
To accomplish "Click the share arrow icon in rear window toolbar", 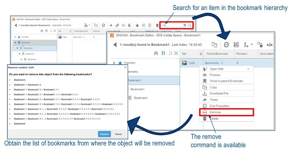I will click(x=111, y=25).
